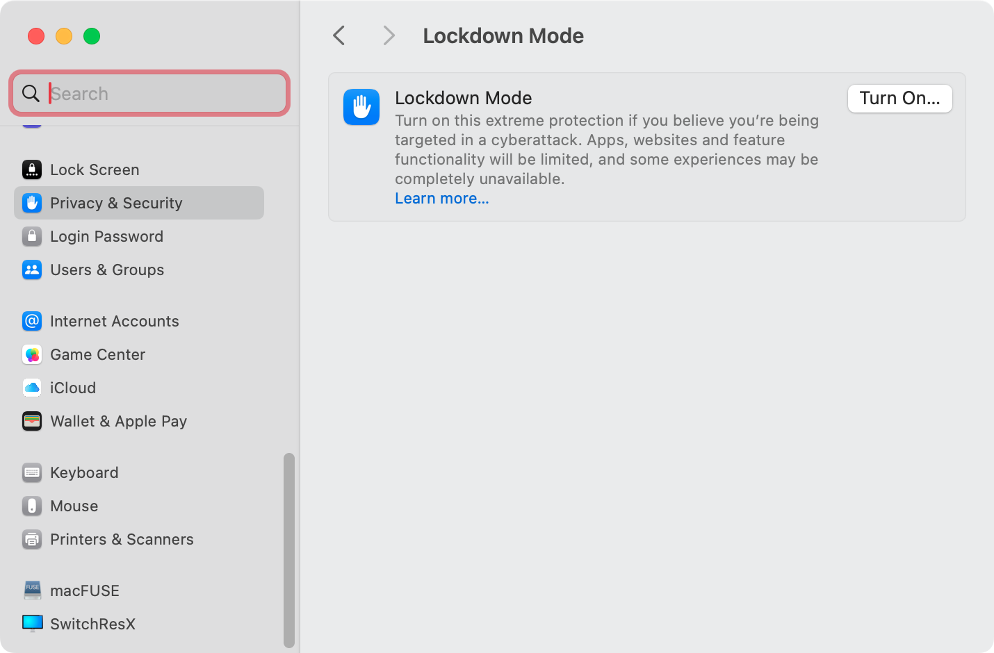This screenshot has width=994, height=653.
Task: Click the Lock Screen padlock icon
Action: point(32,170)
